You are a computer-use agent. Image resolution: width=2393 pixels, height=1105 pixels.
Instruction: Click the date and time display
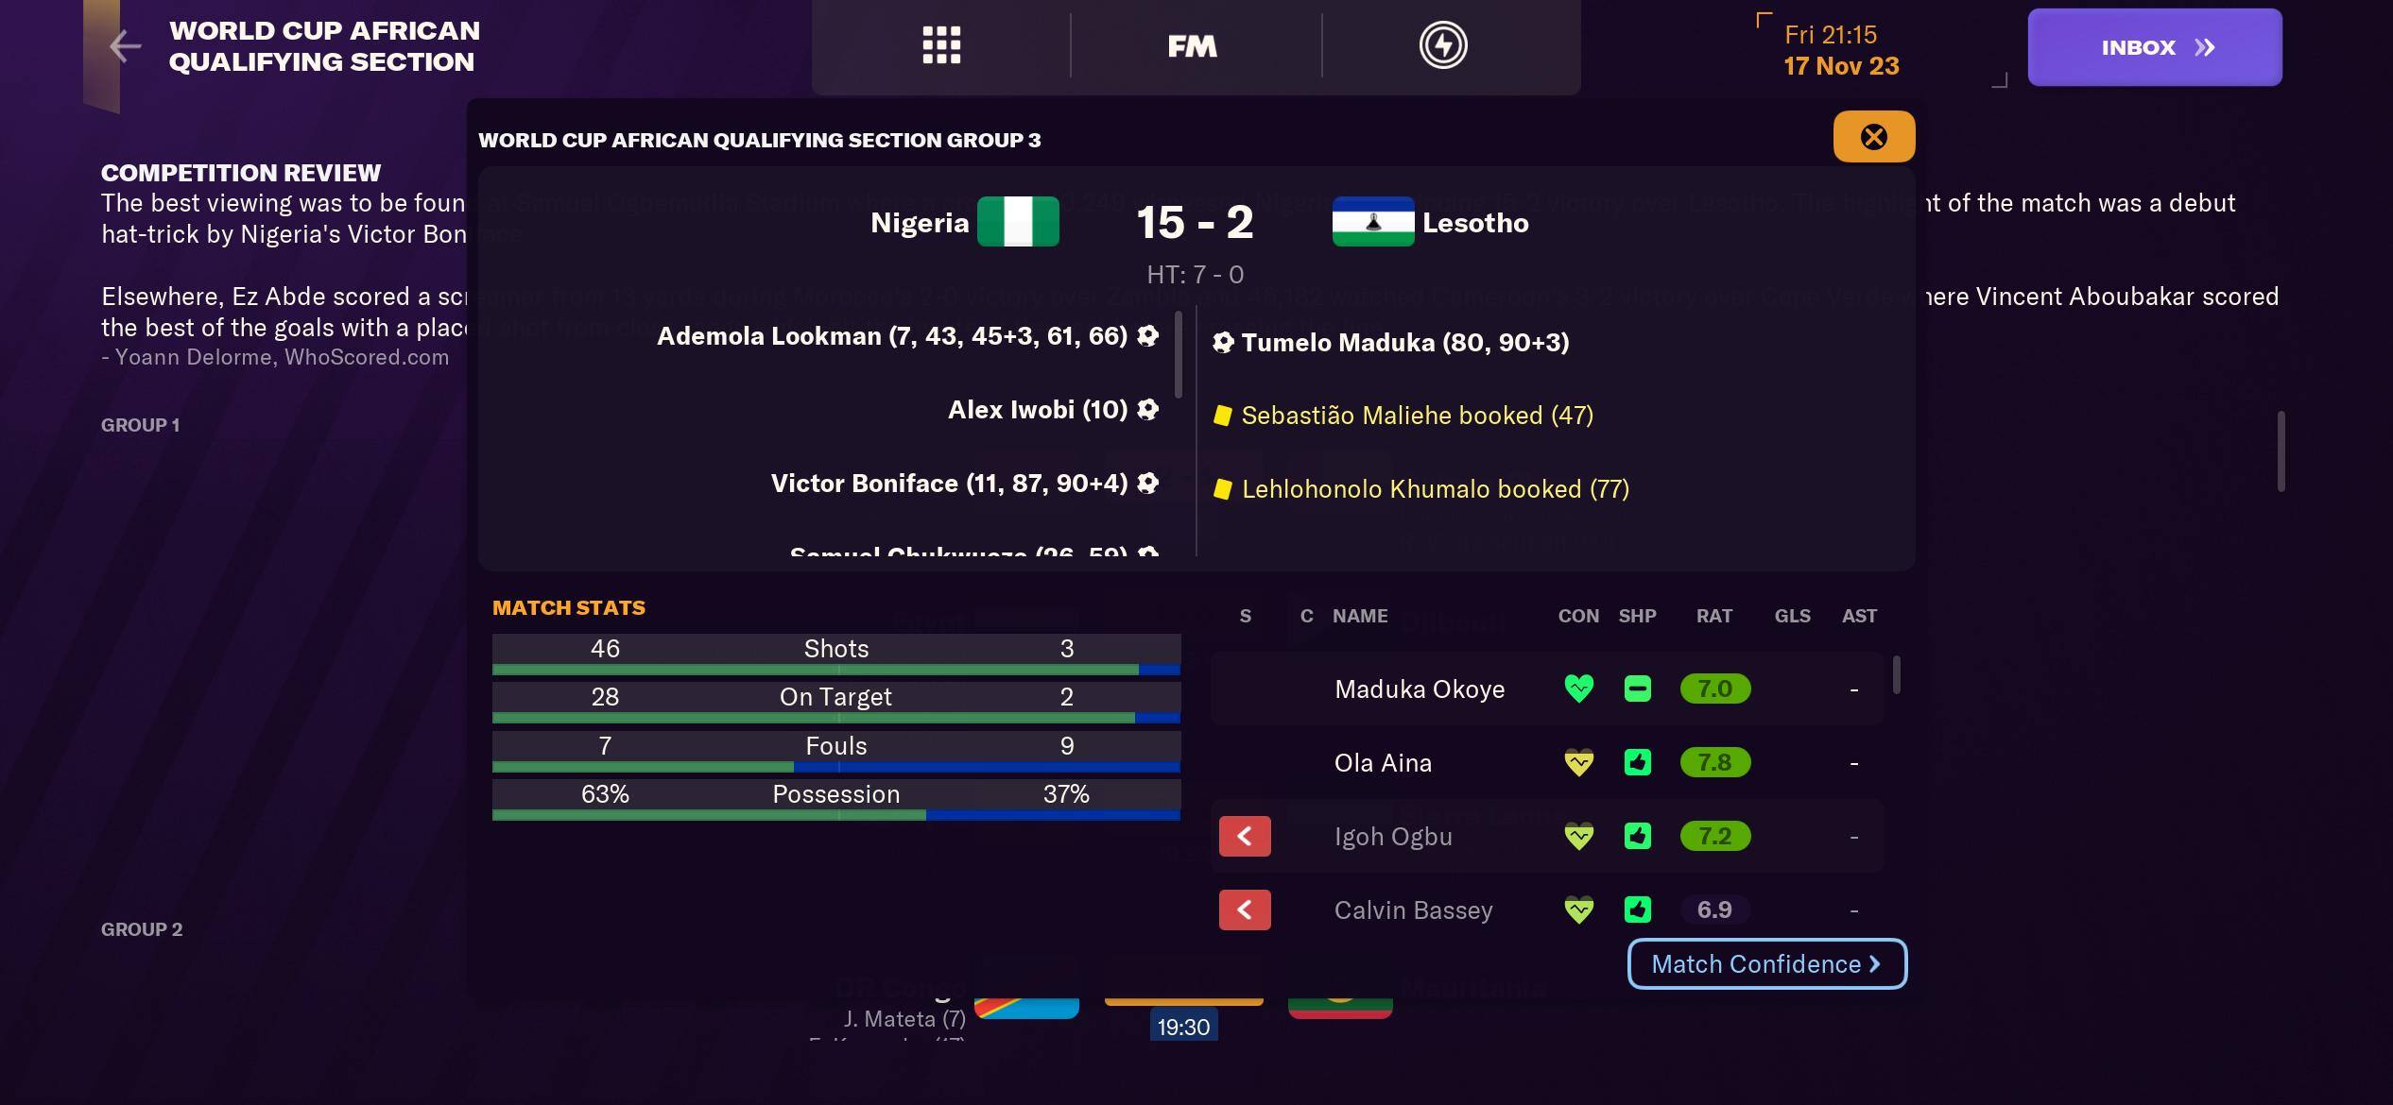coord(1840,51)
